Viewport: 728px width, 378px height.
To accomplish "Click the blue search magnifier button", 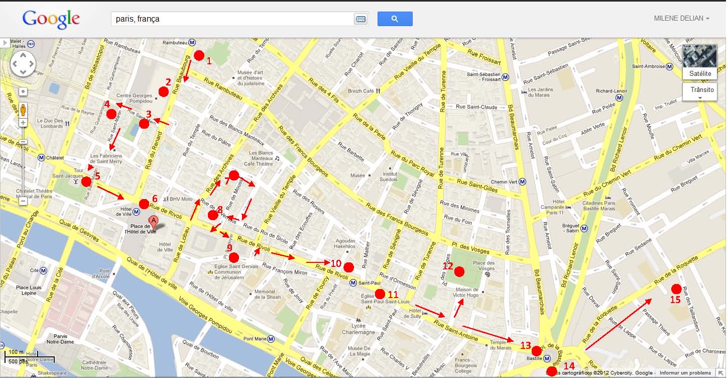I will point(395,19).
